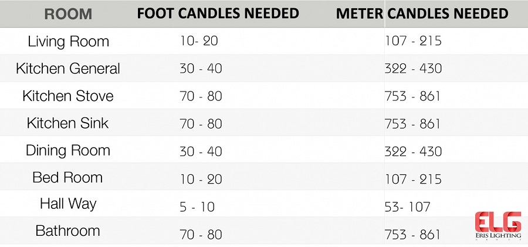
Task: Click Kitchen Stove foot candles 70 - 80
Action: point(201,96)
